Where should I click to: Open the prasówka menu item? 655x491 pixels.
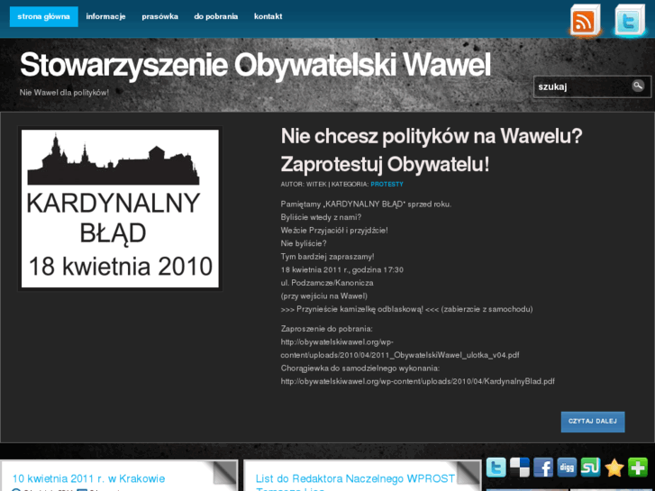pyautogui.click(x=160, y=17)
